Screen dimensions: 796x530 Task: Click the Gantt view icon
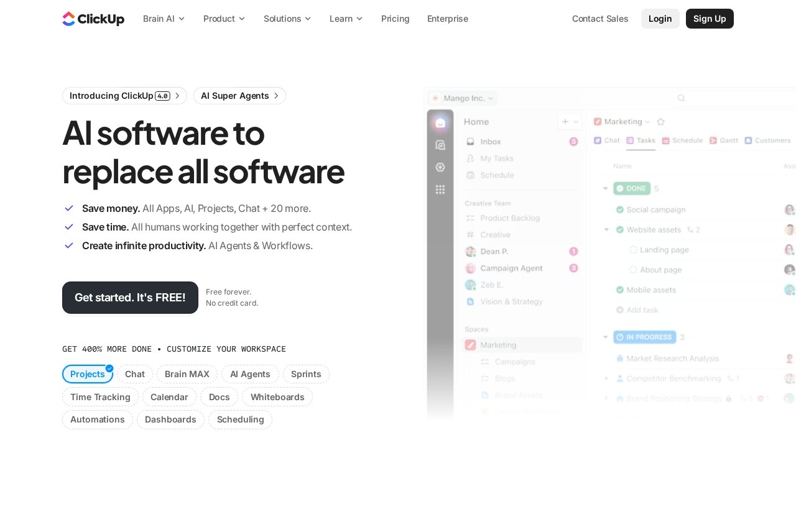point(713,140)
